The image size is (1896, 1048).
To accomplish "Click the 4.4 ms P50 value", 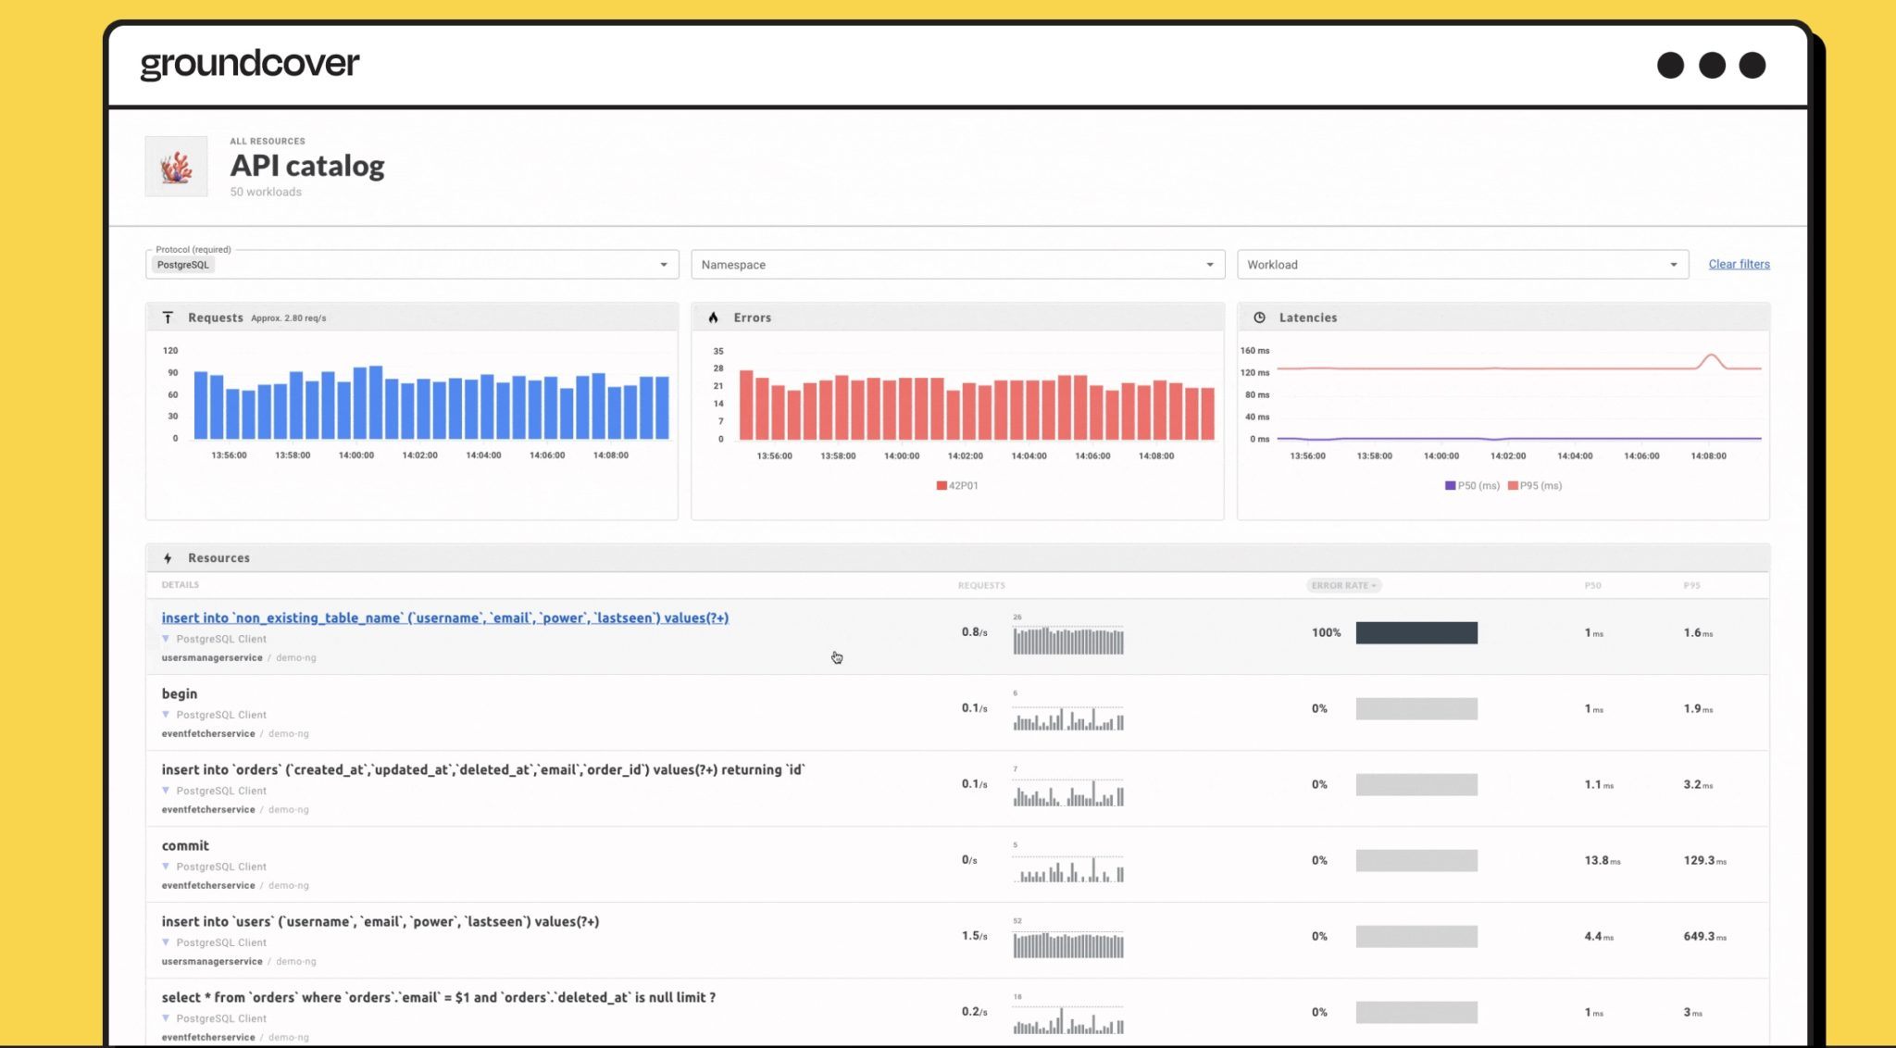I will tap(1599, 936).
